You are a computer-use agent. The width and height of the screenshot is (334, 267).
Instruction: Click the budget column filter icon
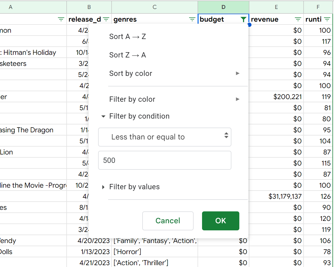243,19
